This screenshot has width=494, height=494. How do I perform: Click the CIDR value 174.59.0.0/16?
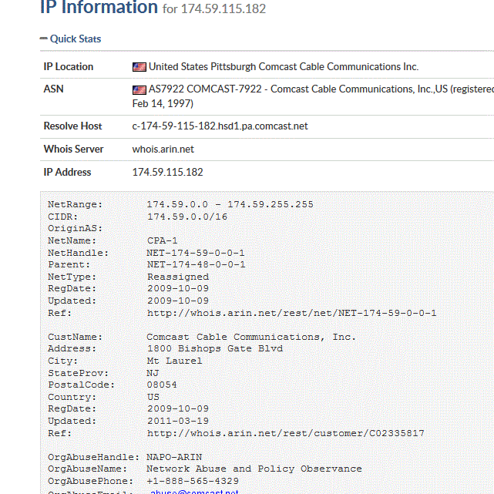tap(187, 217)
